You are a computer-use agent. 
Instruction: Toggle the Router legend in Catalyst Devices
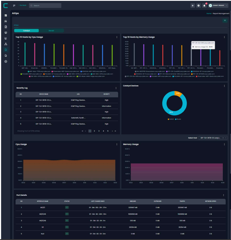tap(178, 119)
